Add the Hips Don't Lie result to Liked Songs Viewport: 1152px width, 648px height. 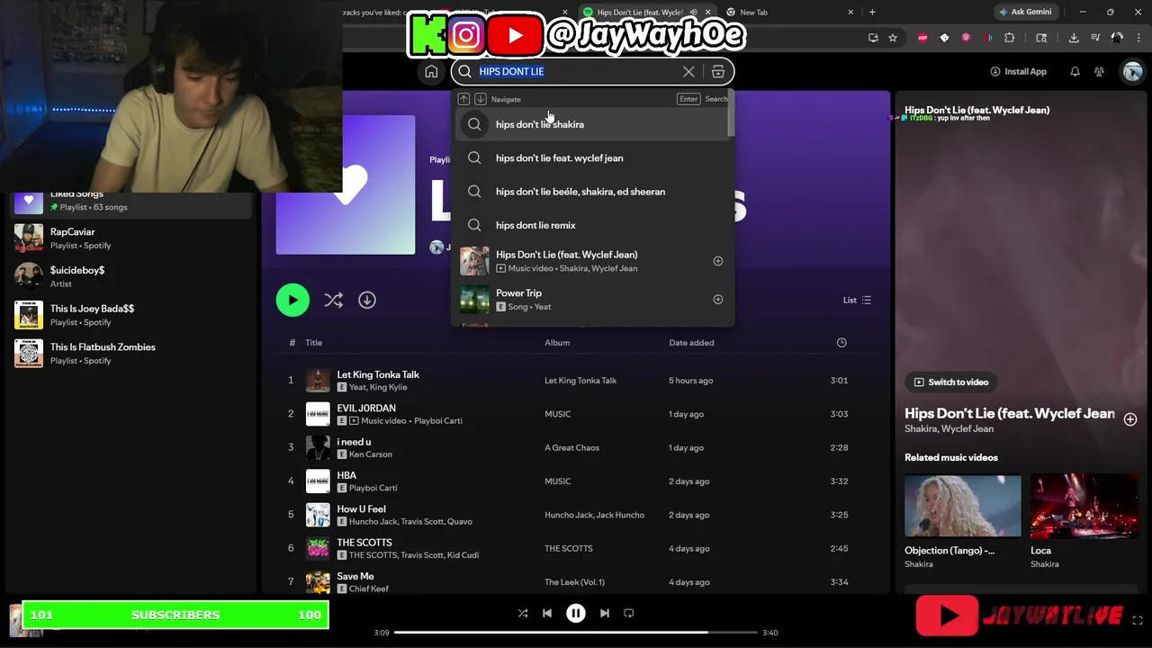pos(718,261)
